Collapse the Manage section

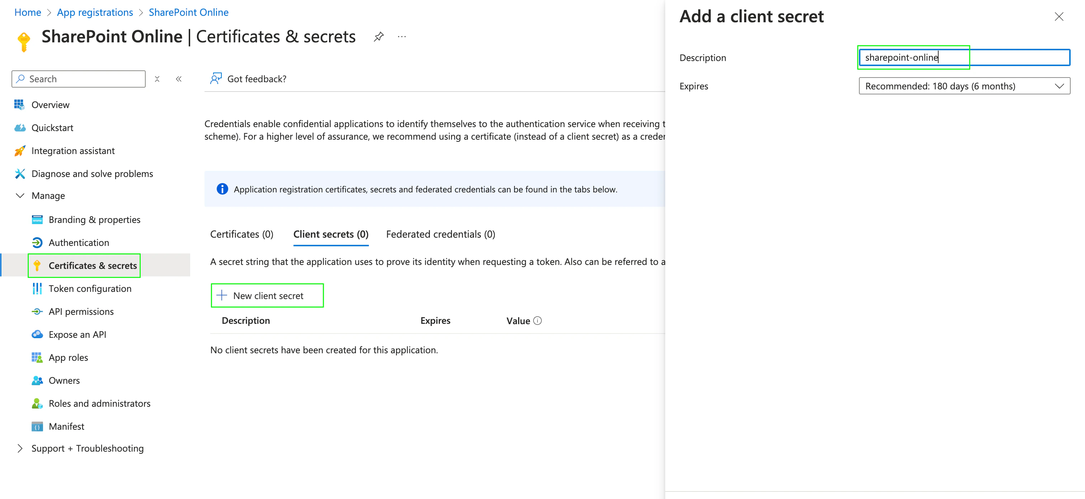pyautogui.click(x=20, y=196)
